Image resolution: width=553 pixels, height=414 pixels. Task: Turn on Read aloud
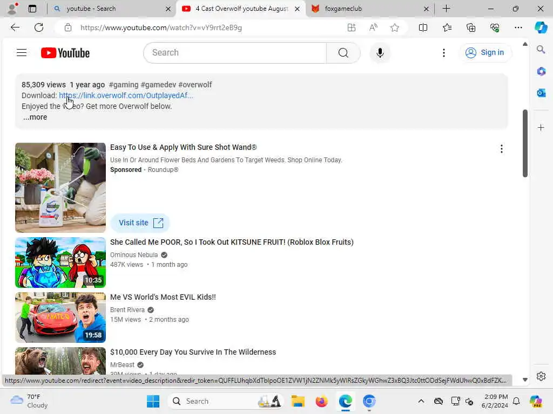(373, 27)
